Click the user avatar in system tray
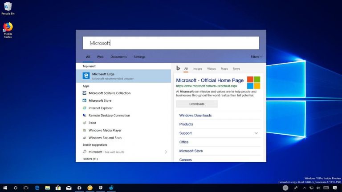The width and height of the screenshot is (342, 192). click(285, 188)
